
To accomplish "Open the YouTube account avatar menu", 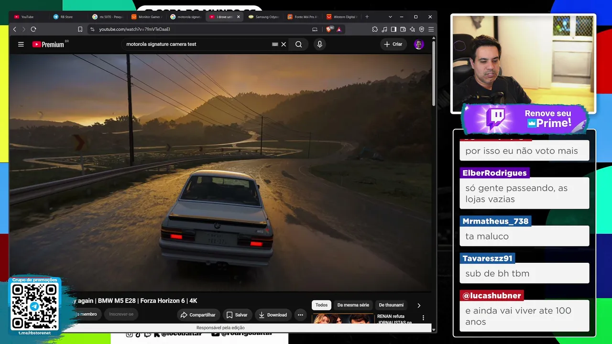I will point(419,44).
